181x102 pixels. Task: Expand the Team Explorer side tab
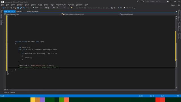179,27
